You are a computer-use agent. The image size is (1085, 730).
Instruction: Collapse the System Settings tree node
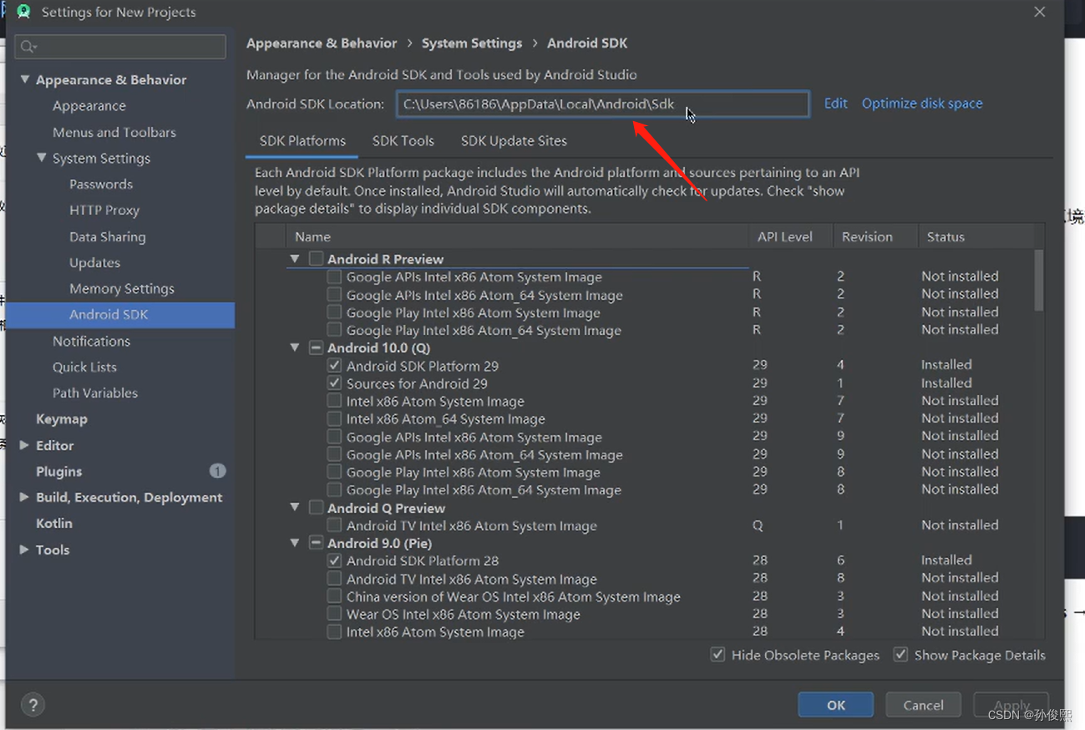coord(42,158)
